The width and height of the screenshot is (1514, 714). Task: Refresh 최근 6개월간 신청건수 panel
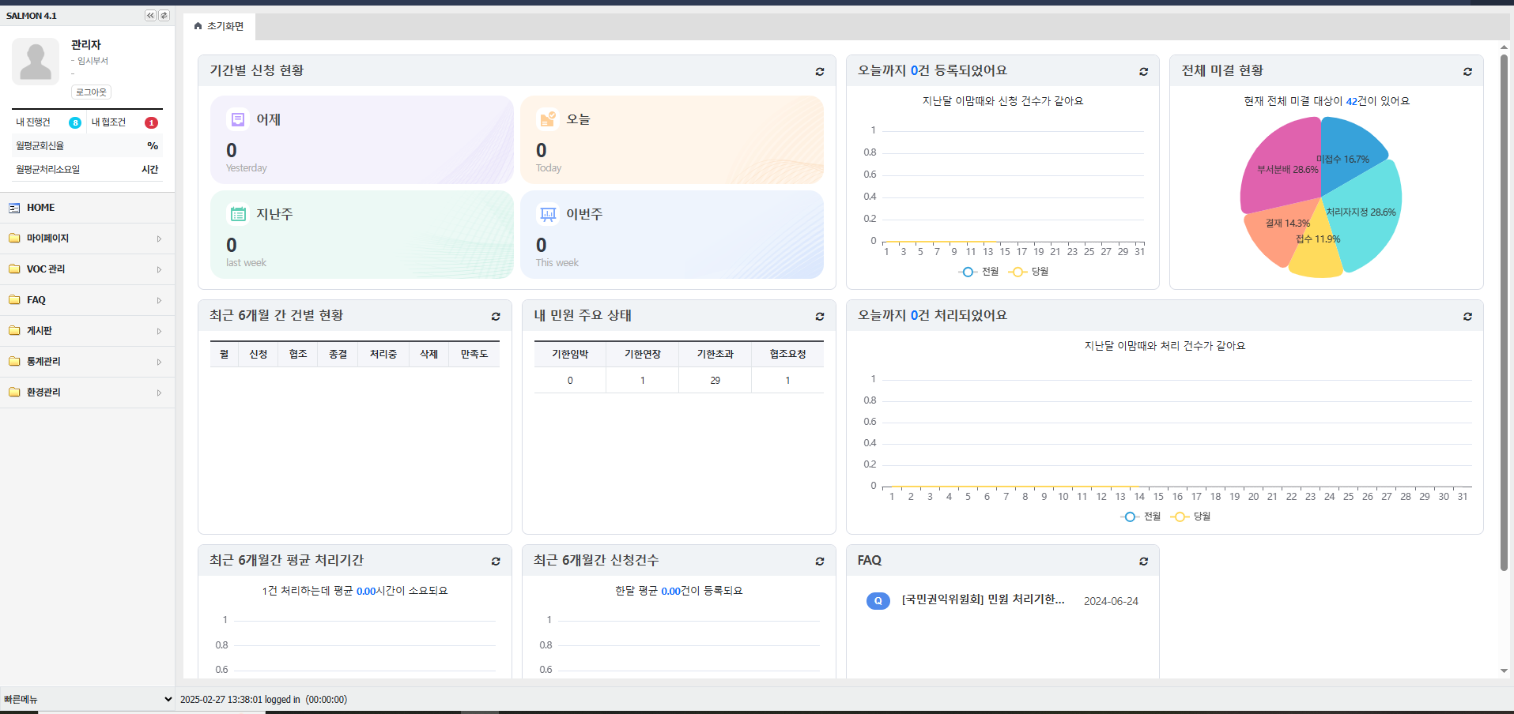click(x=820, y=562)
